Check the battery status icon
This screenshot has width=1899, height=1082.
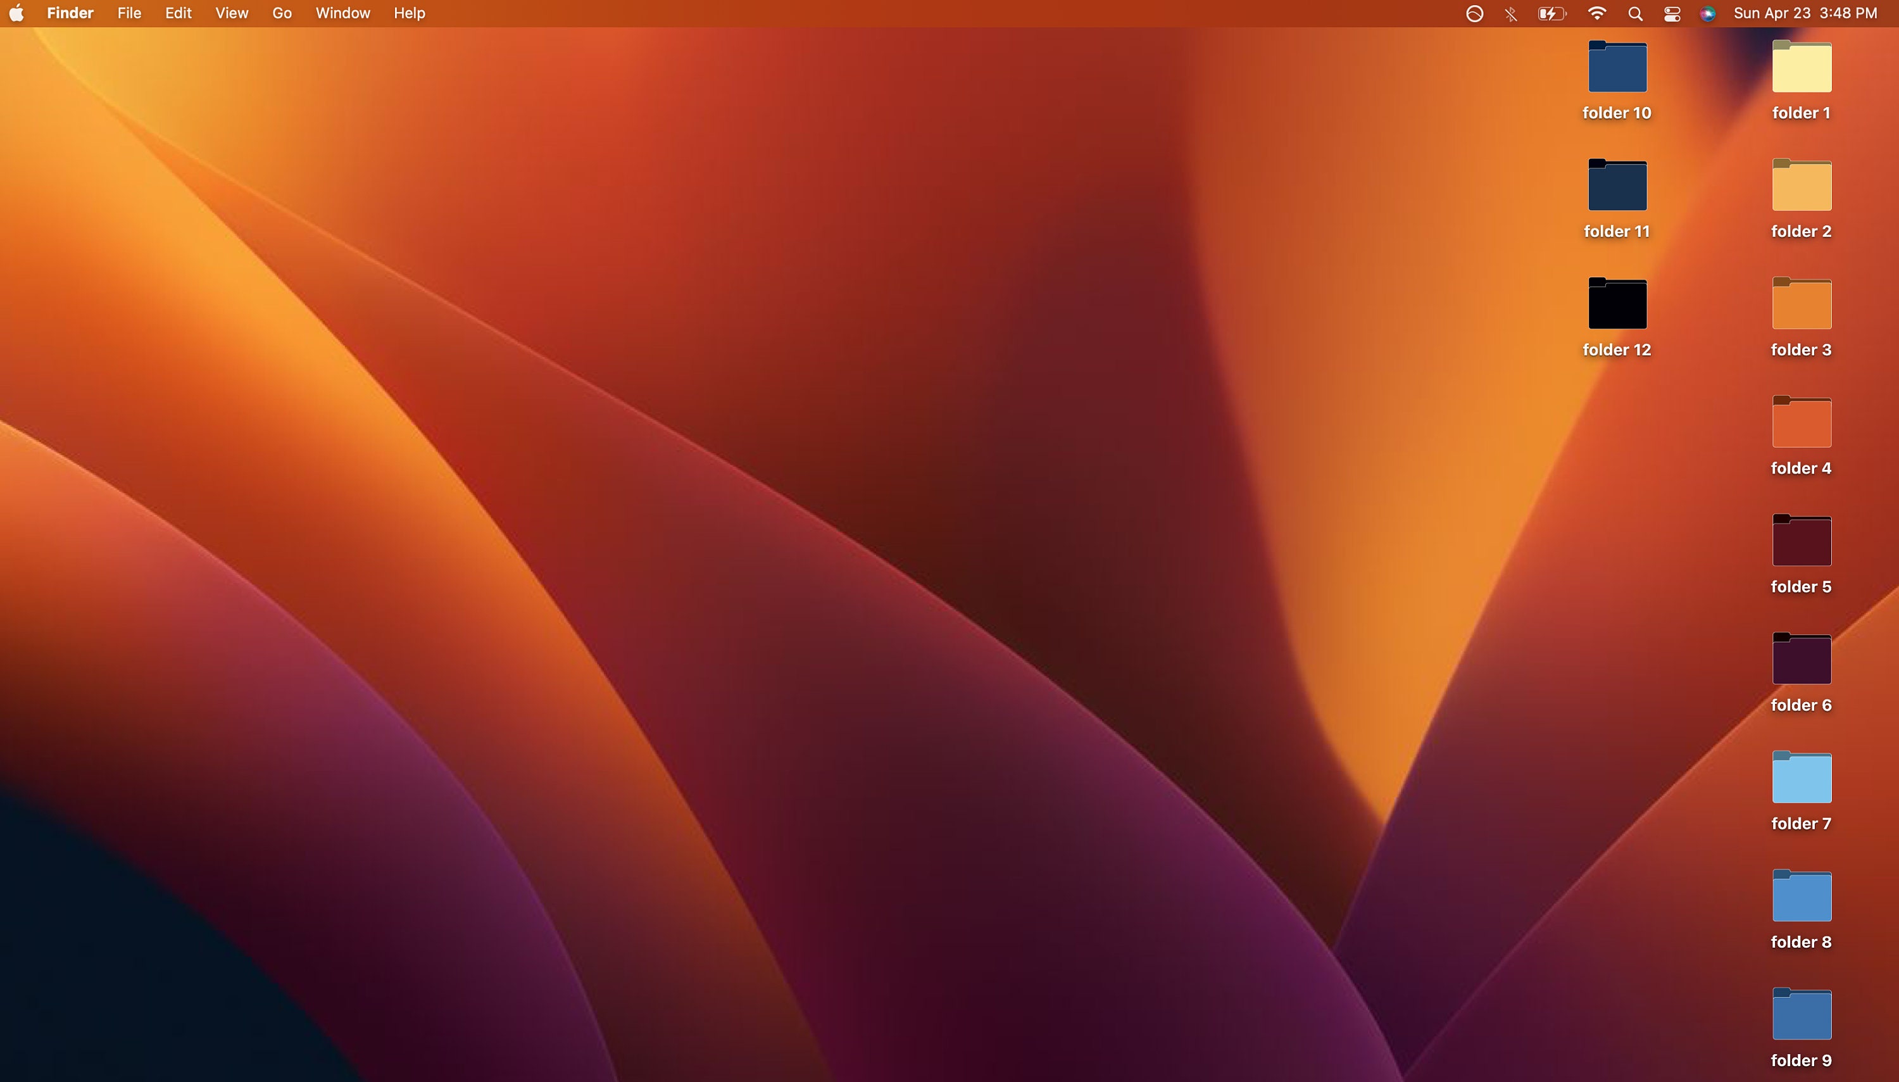coord(1551,13)
